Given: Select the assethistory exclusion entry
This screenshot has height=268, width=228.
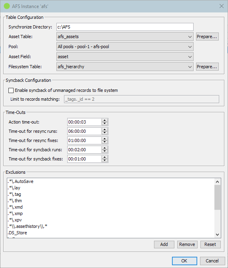Looking at the screenshot, I should pyautogui.click(x=110, y=226).
